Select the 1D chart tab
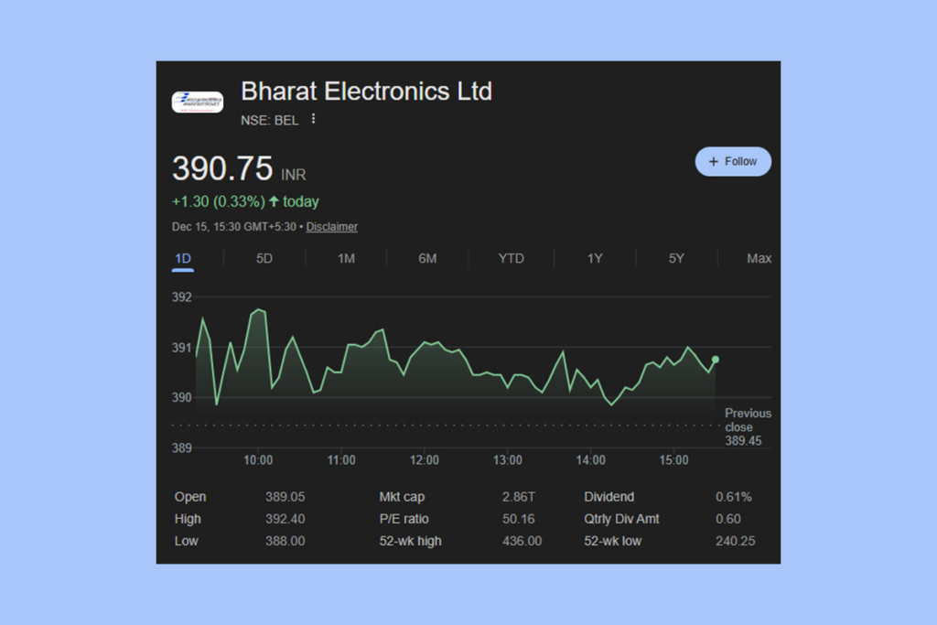937x625 pixels. [x=182, y=258]
